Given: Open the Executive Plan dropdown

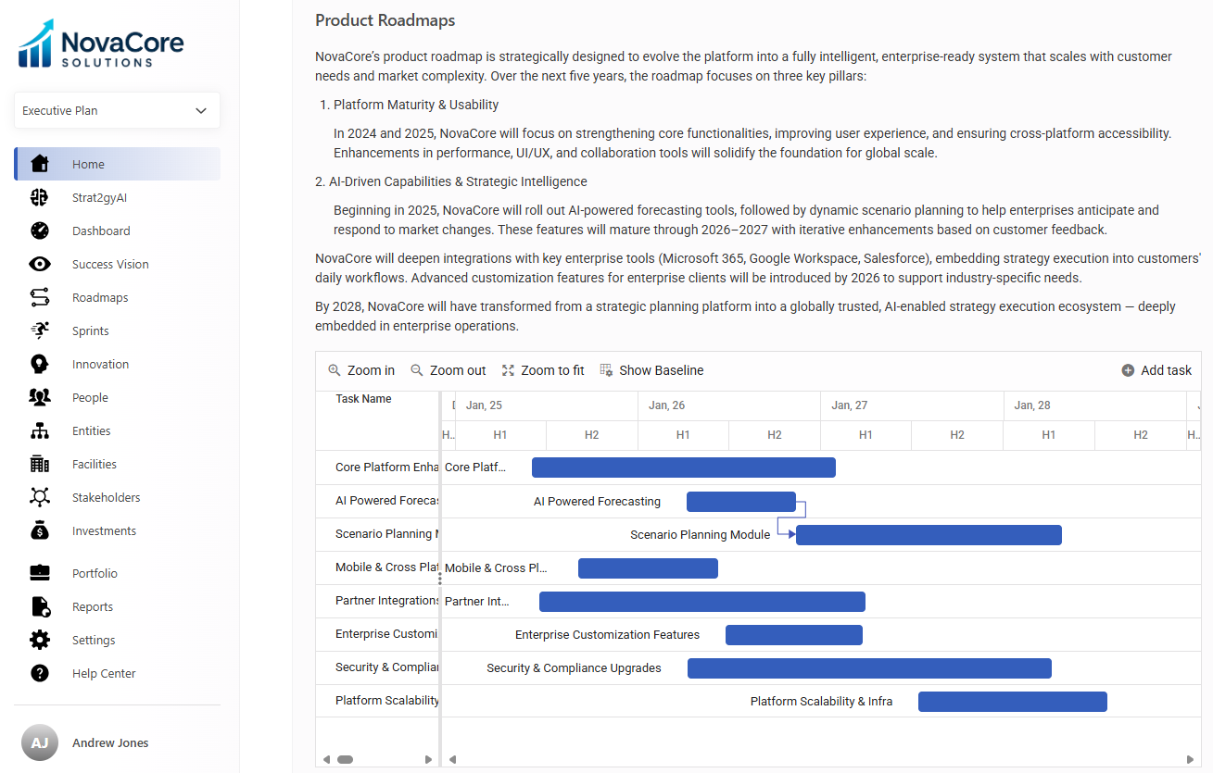Looking at the screenshot, I should click(x=117, y=110).
